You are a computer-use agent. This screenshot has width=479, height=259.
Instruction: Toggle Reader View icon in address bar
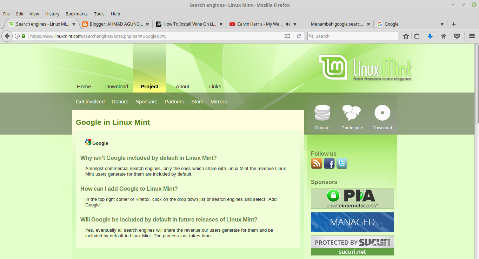(287, 36)
